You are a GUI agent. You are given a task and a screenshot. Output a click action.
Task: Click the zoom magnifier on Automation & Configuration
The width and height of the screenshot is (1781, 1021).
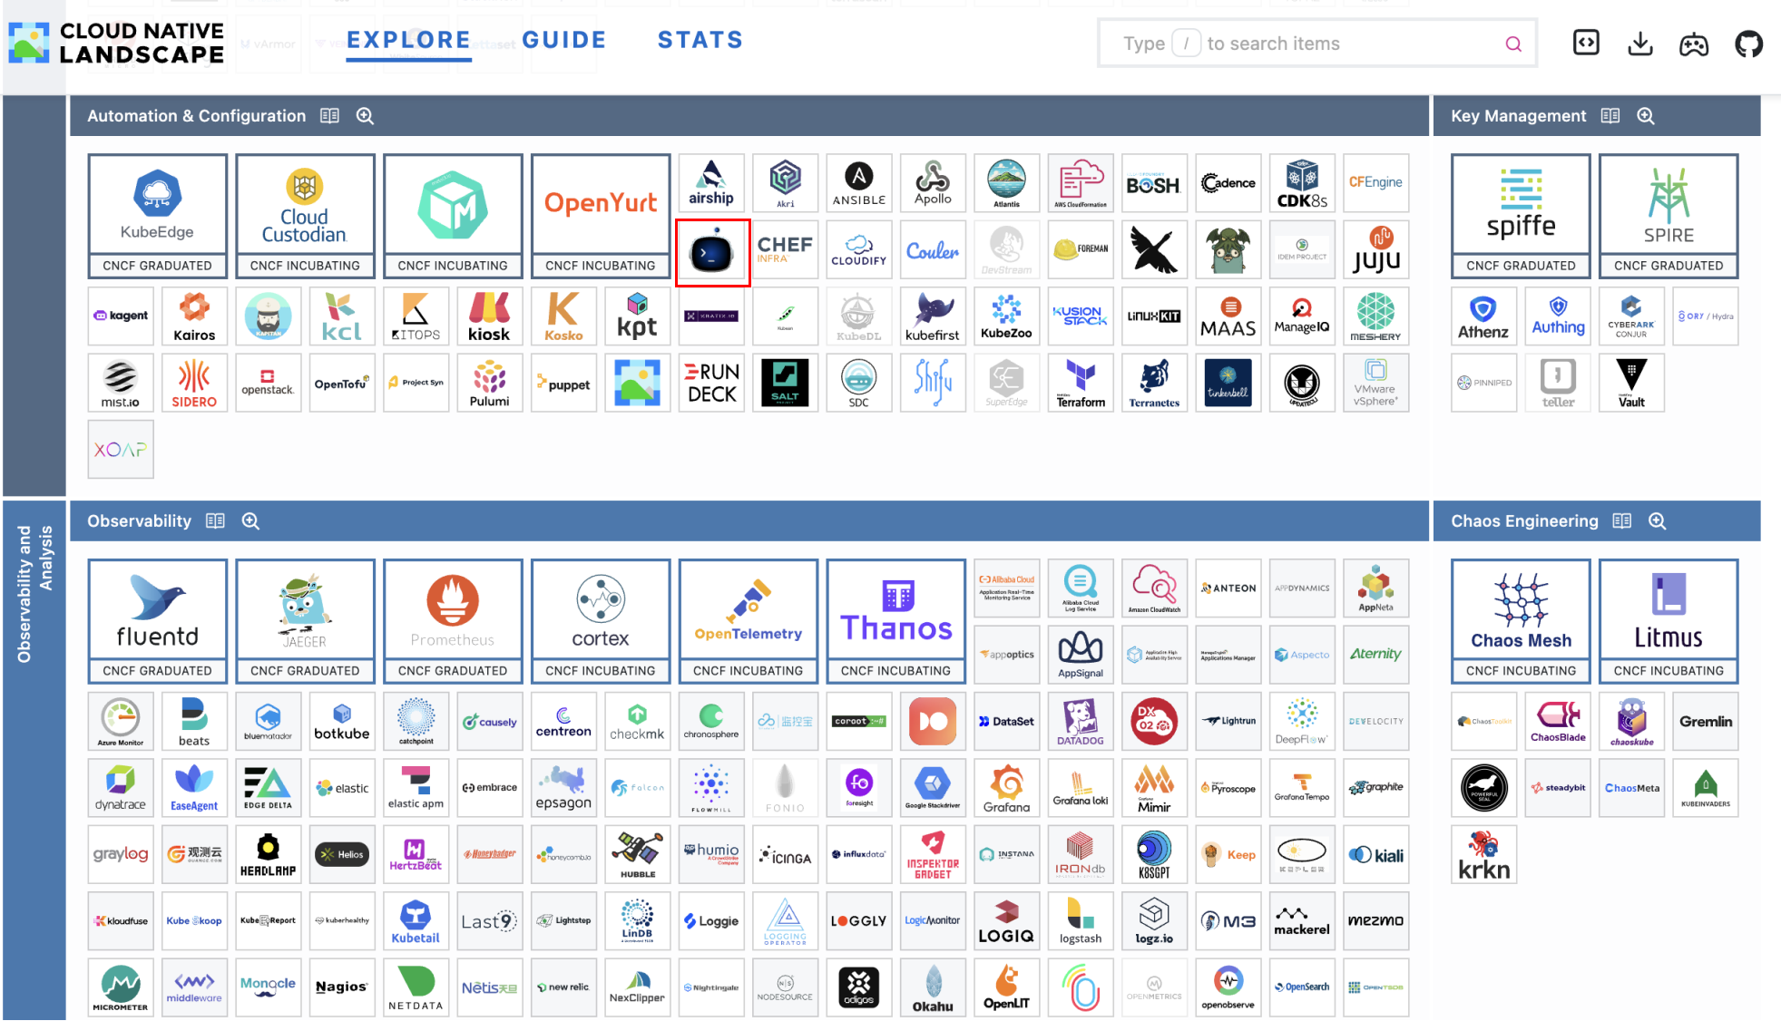coord(365,115)
